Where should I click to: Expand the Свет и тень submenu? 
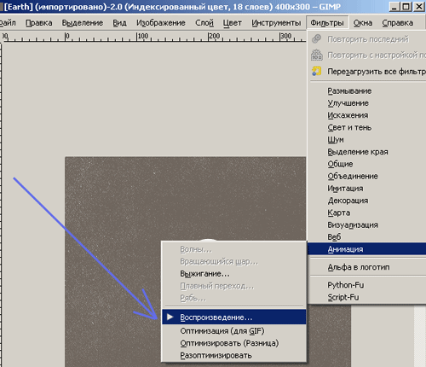(367, 127)
